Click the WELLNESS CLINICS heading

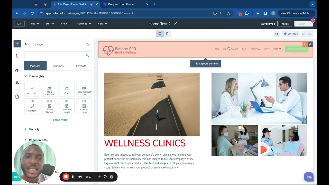point(145,143)
